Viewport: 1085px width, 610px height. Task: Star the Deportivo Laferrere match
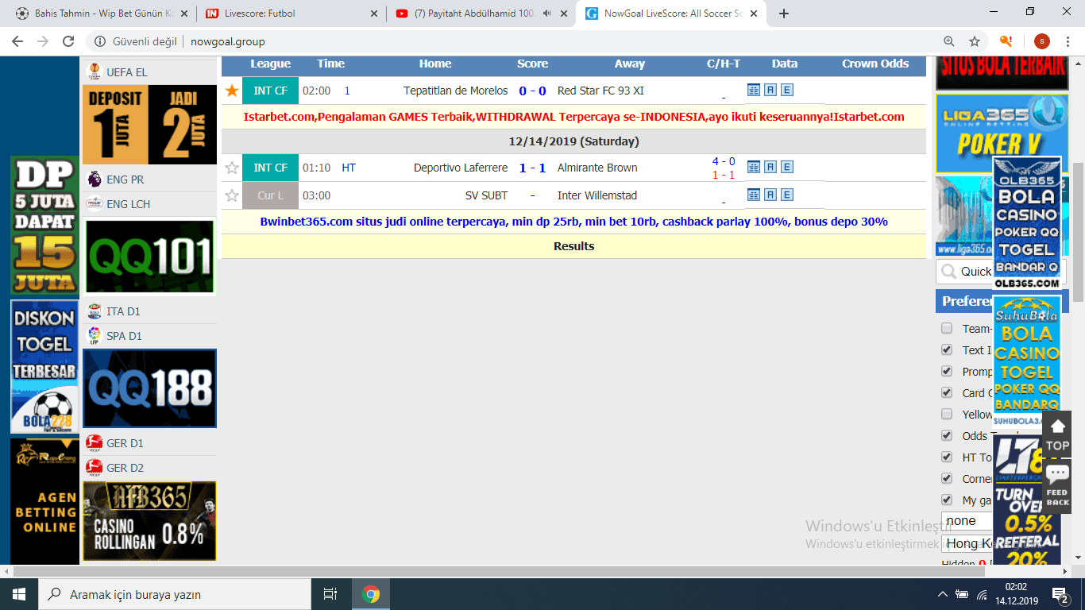(x=232, y=168)
